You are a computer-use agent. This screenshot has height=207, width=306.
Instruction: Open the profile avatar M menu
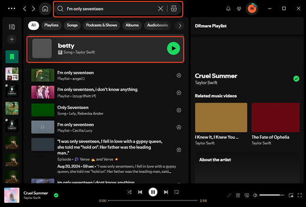[252, 8]
